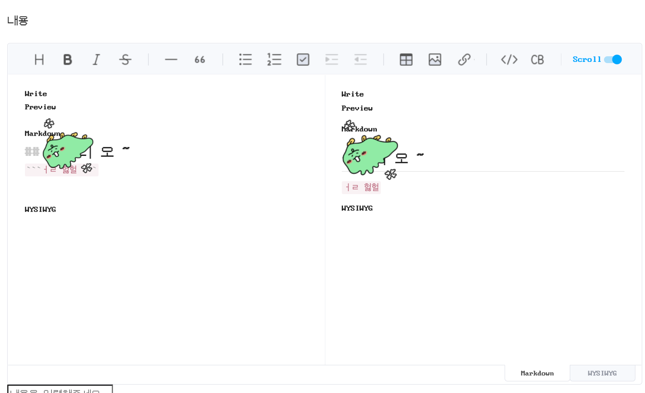Click the code line in markdown editor
The height and width of the screenshot is (393, 645).
pos(62,170)
